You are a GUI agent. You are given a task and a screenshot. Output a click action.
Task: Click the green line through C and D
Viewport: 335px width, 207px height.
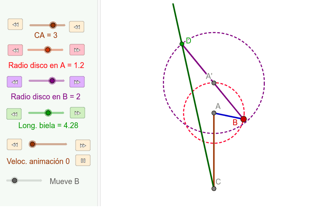click(x=193, y=96)
